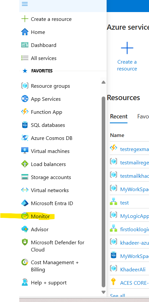This screenshot has height=302, width=149.
Task: Click the Help + support person icon
Action: [25, 282]
